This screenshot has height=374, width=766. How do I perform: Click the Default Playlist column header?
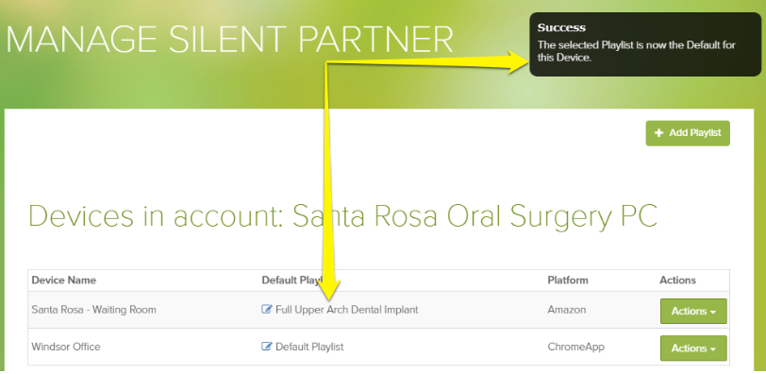click(x=292, y=280)
